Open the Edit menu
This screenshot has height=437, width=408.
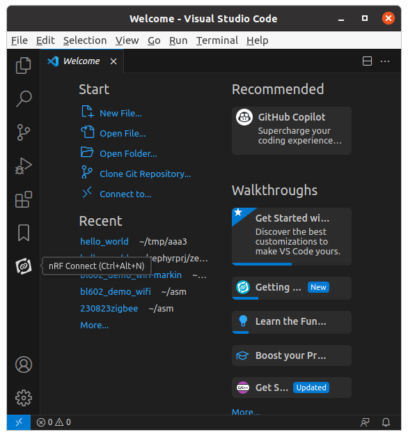pyautogui.click(x=45, y=40)
